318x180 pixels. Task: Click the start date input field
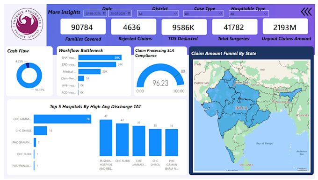pyautogui.click(x=95, y=14)
